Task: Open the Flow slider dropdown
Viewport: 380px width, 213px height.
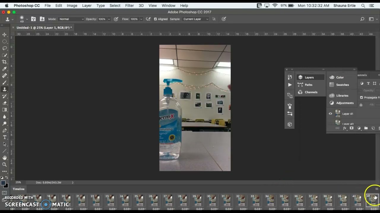Action: coord(141,19)
